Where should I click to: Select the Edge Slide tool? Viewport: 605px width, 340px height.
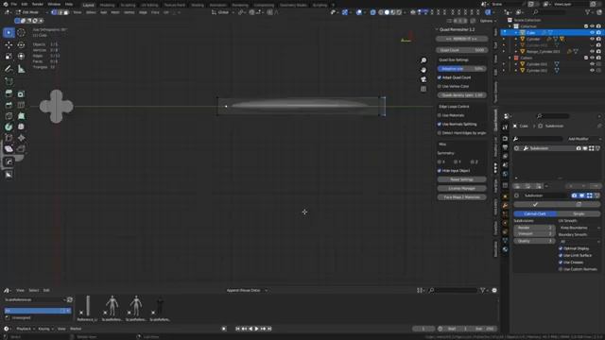tap(9, 138)
